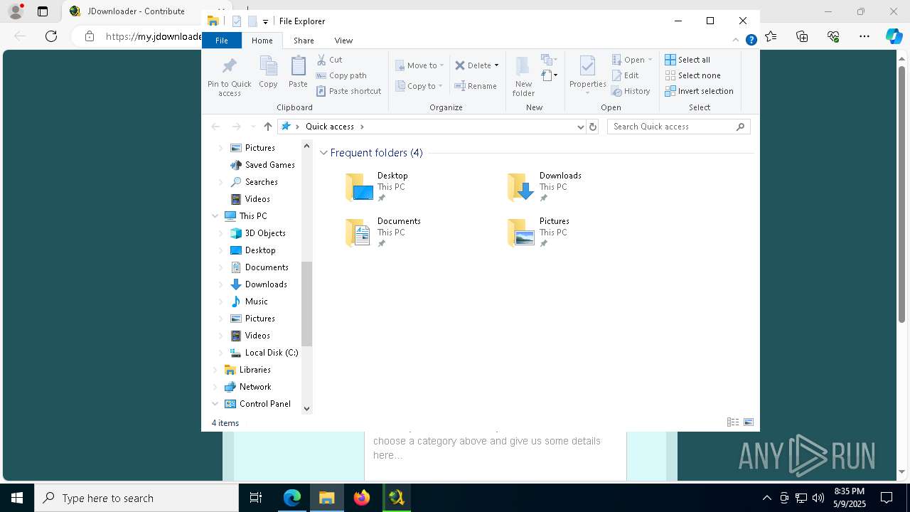910x512 pixels.
Task: Switch to the View ribbon tab
Action: click(x=343, y=41)
